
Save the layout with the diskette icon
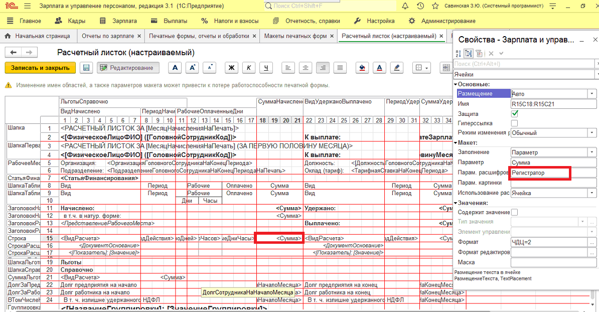click(86, 68)
